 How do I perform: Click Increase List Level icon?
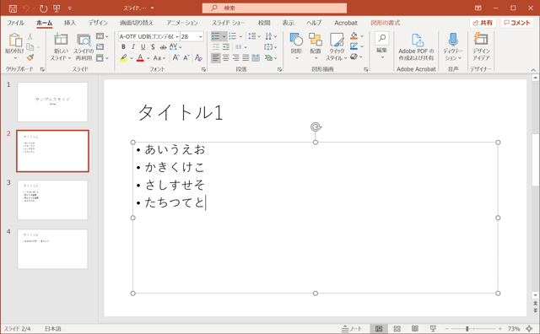(226, 47)
